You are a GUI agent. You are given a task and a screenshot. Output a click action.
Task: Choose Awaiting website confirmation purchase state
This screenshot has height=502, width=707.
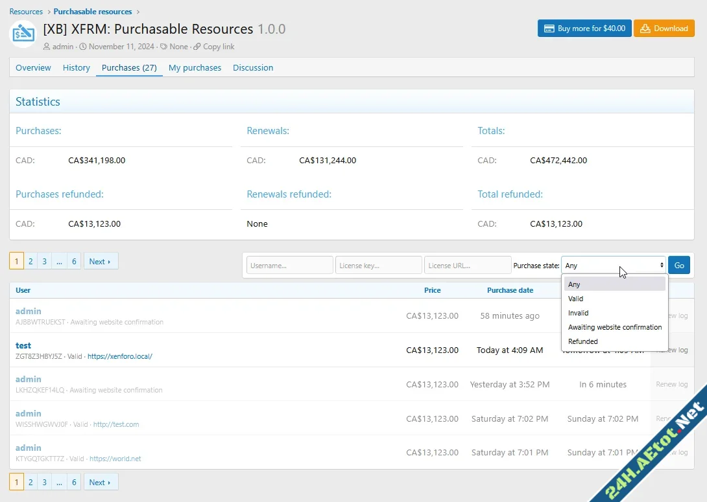click(614, 327)
